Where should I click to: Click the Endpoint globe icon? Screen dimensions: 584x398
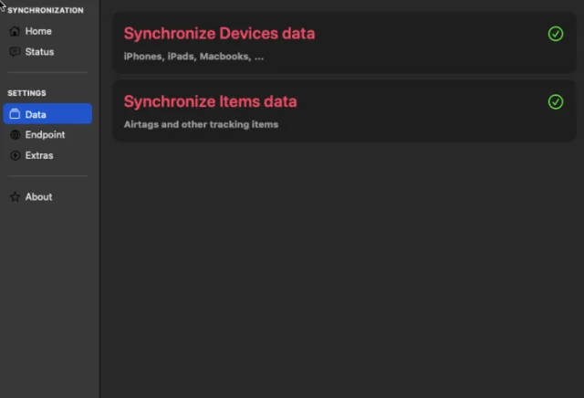coord(15,135)
